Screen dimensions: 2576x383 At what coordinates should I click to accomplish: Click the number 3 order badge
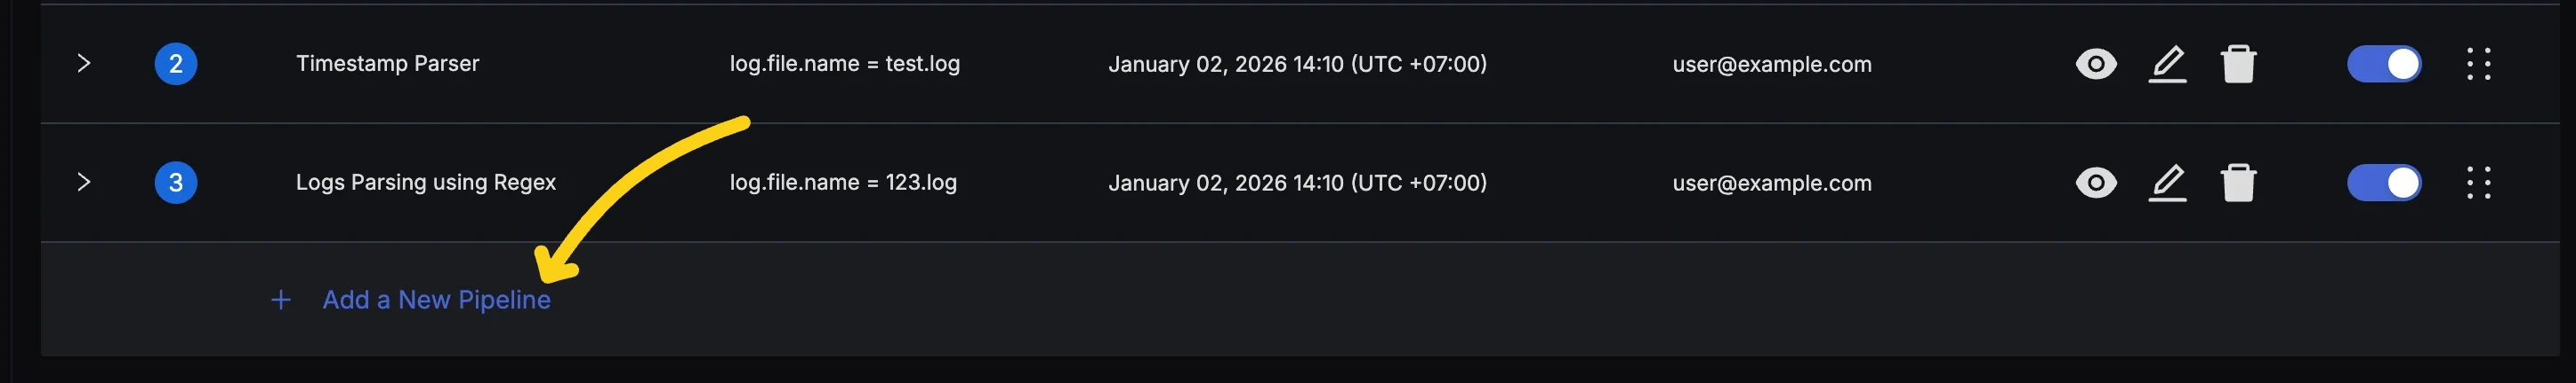(x=176, y=184)
